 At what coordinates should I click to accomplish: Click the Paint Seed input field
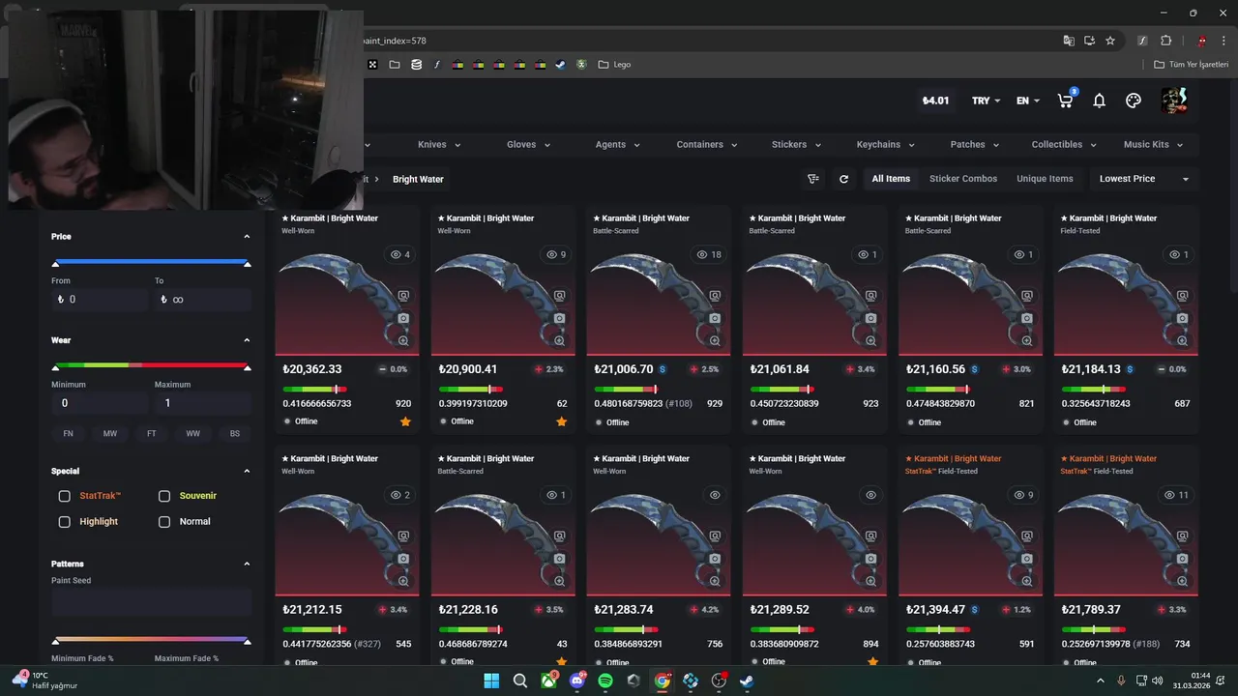151,602
